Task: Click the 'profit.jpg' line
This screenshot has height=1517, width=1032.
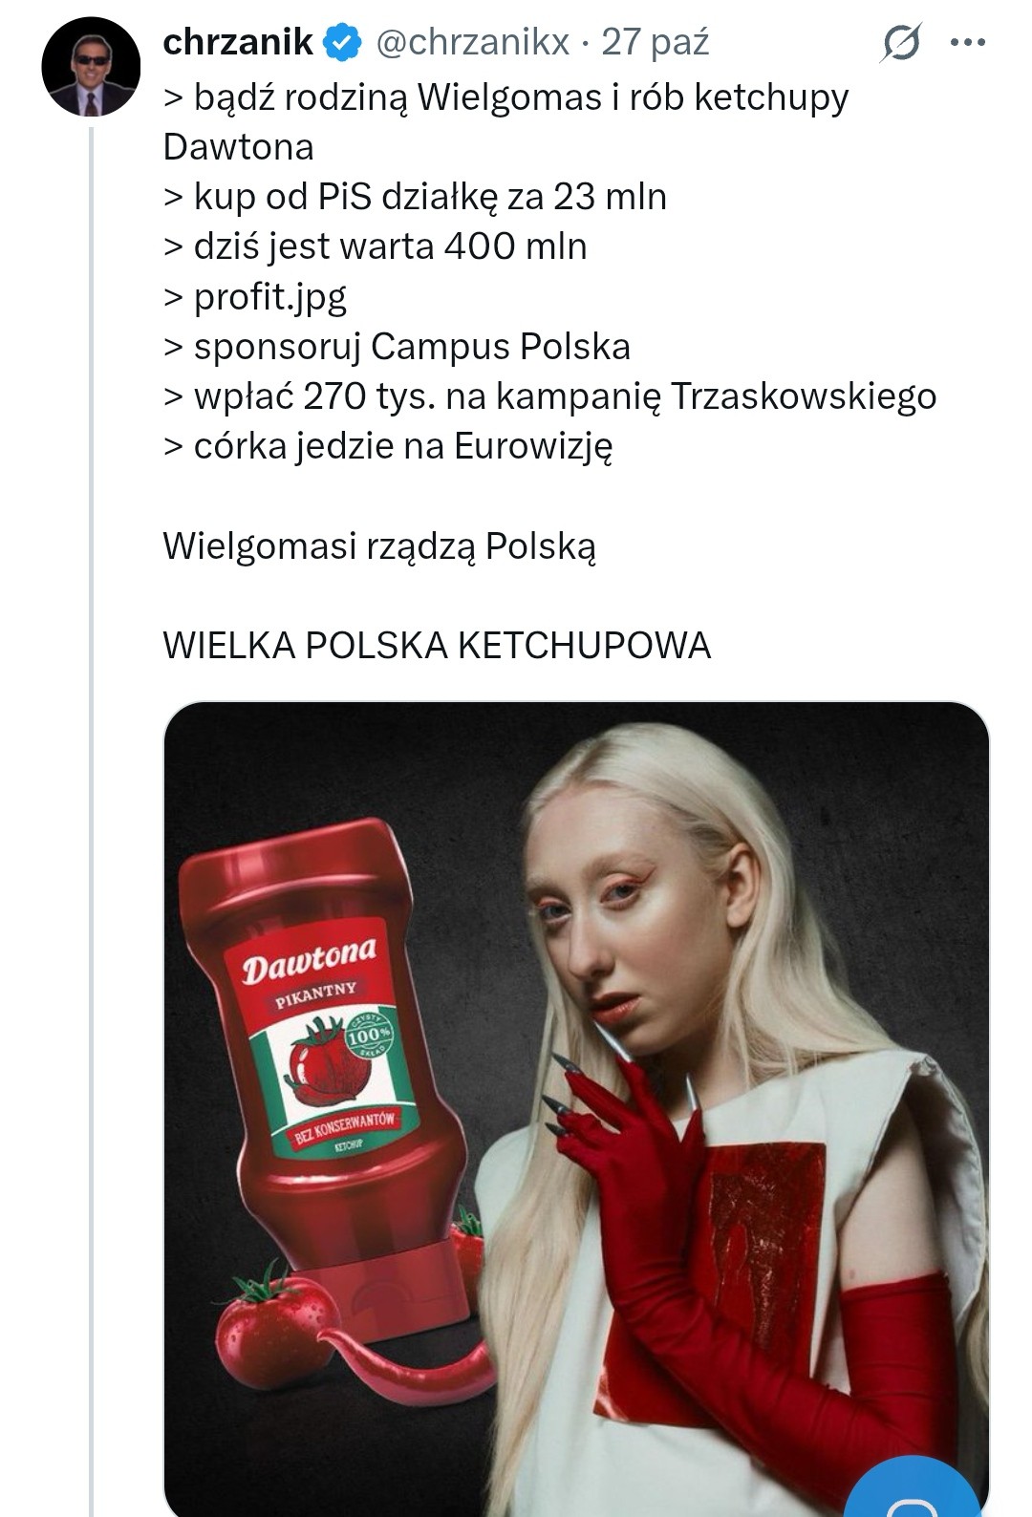Action: 255,297
